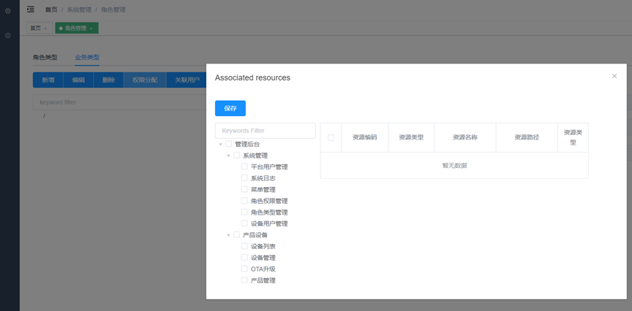
Task: Toggle the select-all checkbox in table header
Action: click(331, 137)
